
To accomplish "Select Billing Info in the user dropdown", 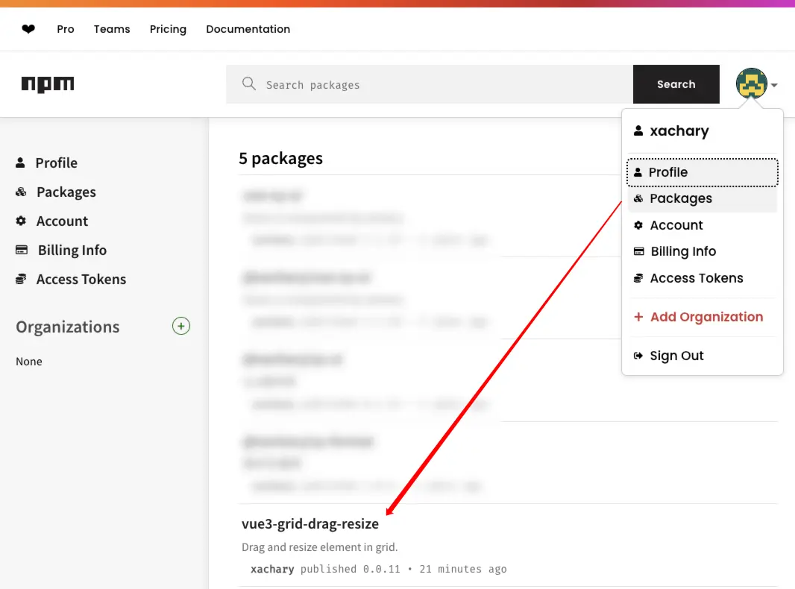I will pyautogui.click(x=703, y=251).
